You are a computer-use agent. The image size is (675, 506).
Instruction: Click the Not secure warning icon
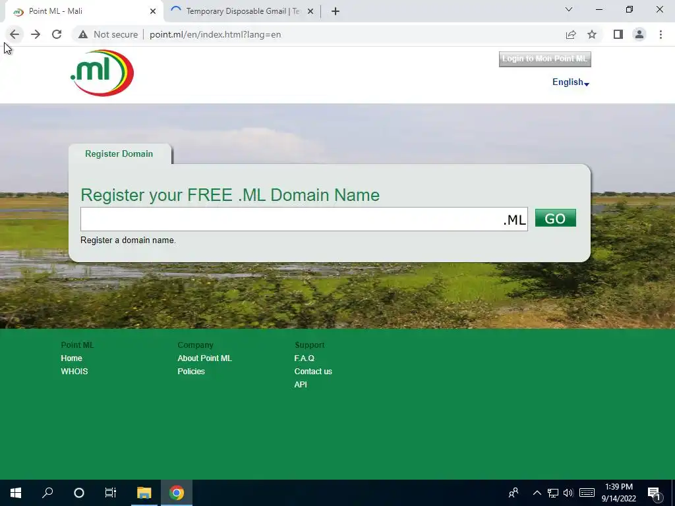(83, 34)
